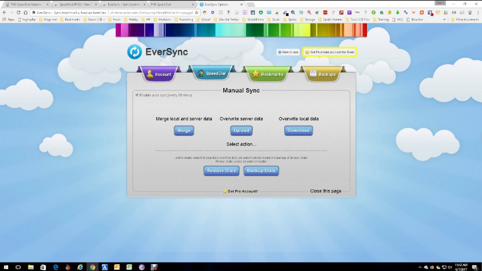
Task: Open the Storage bookmark folder
Action: coord(307,20)
